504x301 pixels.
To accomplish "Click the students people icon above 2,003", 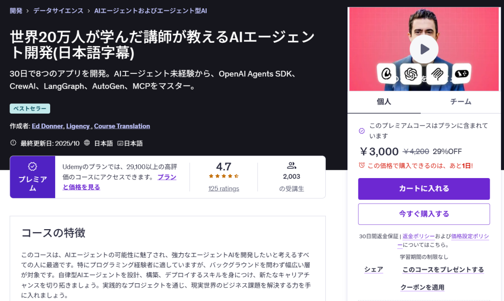I will coord(291,166).
